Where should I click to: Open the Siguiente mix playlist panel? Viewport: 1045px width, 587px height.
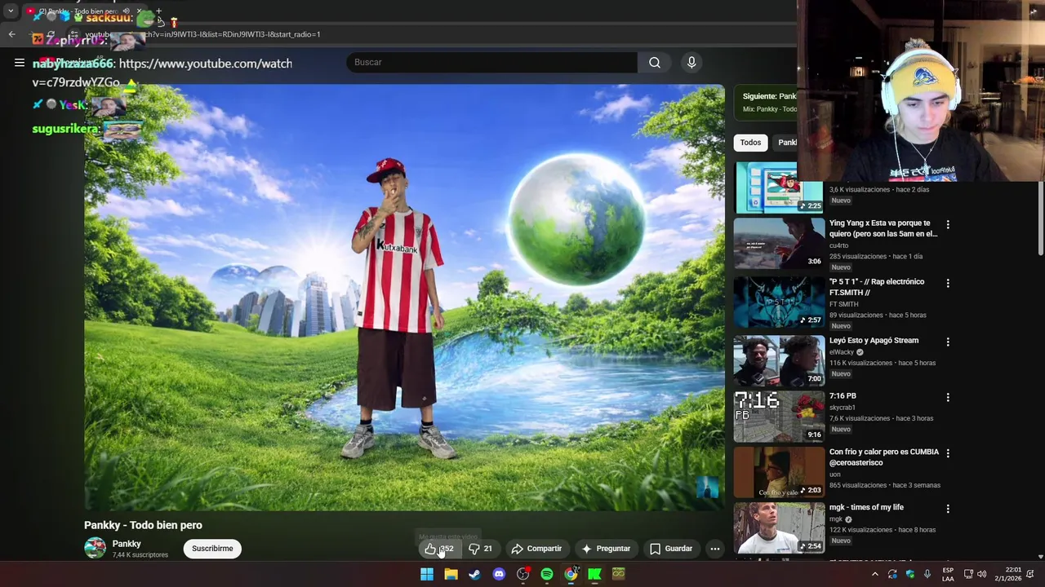tap(766, 102)
